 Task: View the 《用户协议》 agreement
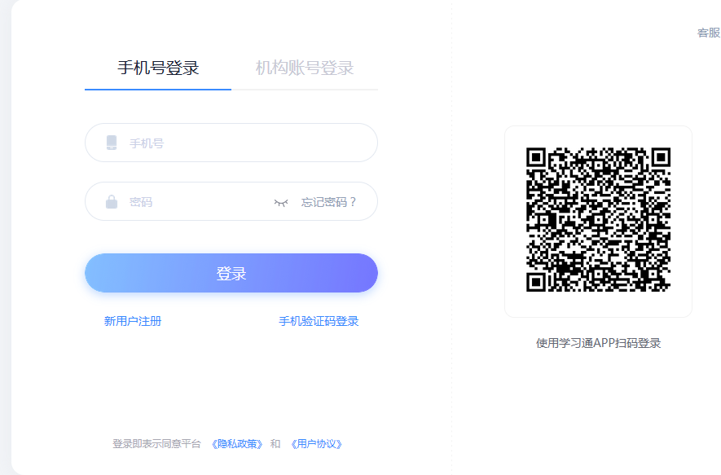tap(317, 444)
